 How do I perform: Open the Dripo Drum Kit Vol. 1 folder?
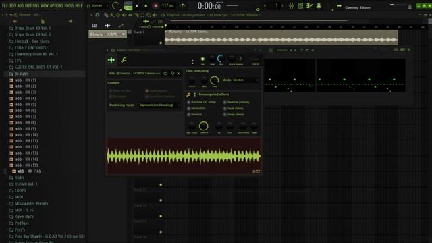[x=30, y=28]
